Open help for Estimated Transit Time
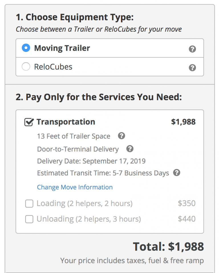This screenshot has height=273, width=219. pos(177,173)
